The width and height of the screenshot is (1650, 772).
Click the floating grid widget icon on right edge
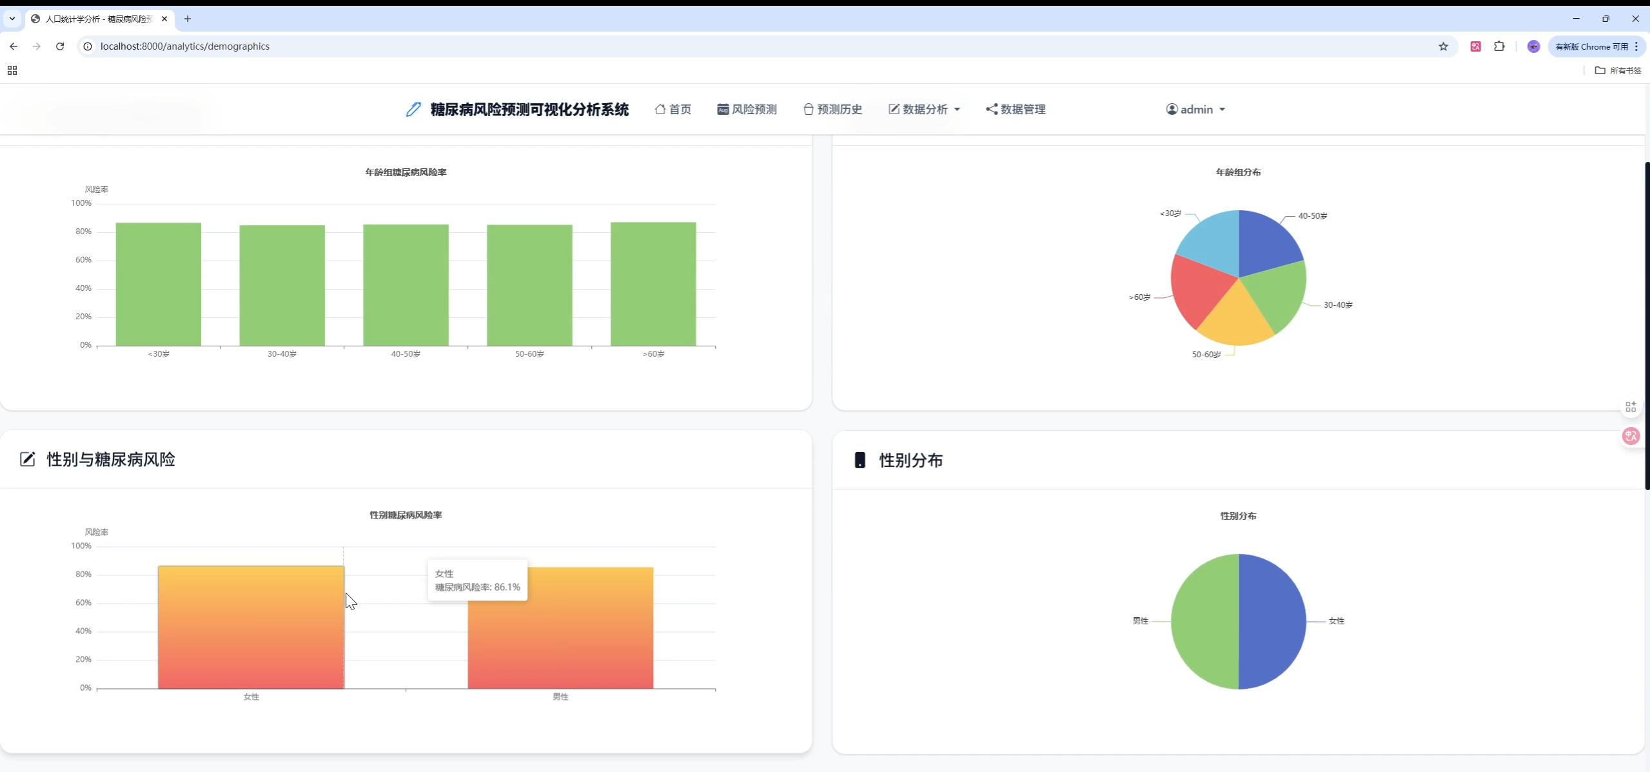coord(1631,407)
